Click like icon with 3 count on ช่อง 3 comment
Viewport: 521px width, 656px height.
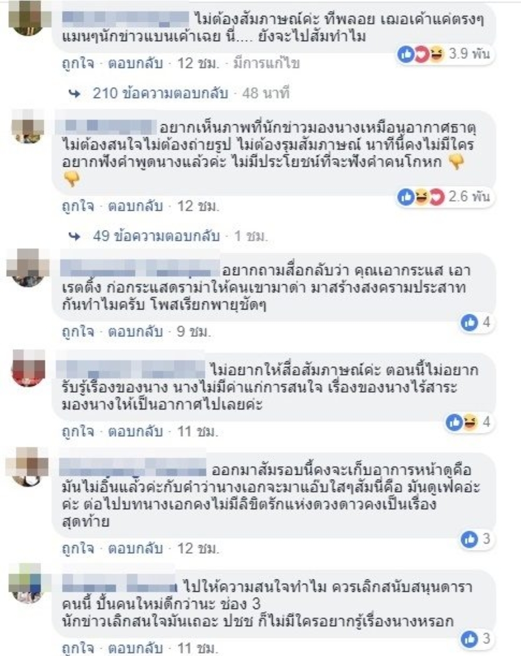(469, 639)
